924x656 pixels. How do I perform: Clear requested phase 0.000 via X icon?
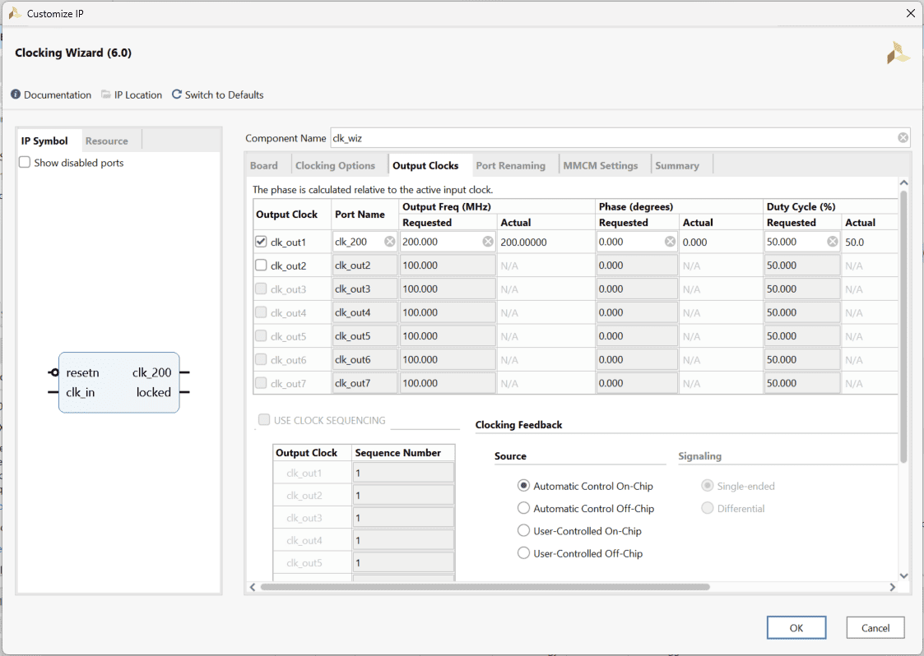click(670, 242)
